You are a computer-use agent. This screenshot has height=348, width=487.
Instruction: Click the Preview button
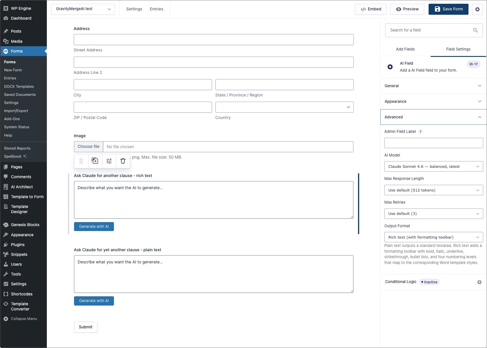click(x=407, y=9)
